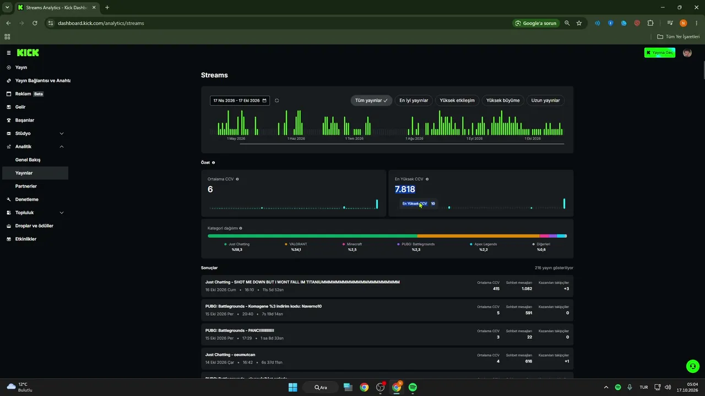Click the Google'a sorun button in address bar

[x=535, y=23]
